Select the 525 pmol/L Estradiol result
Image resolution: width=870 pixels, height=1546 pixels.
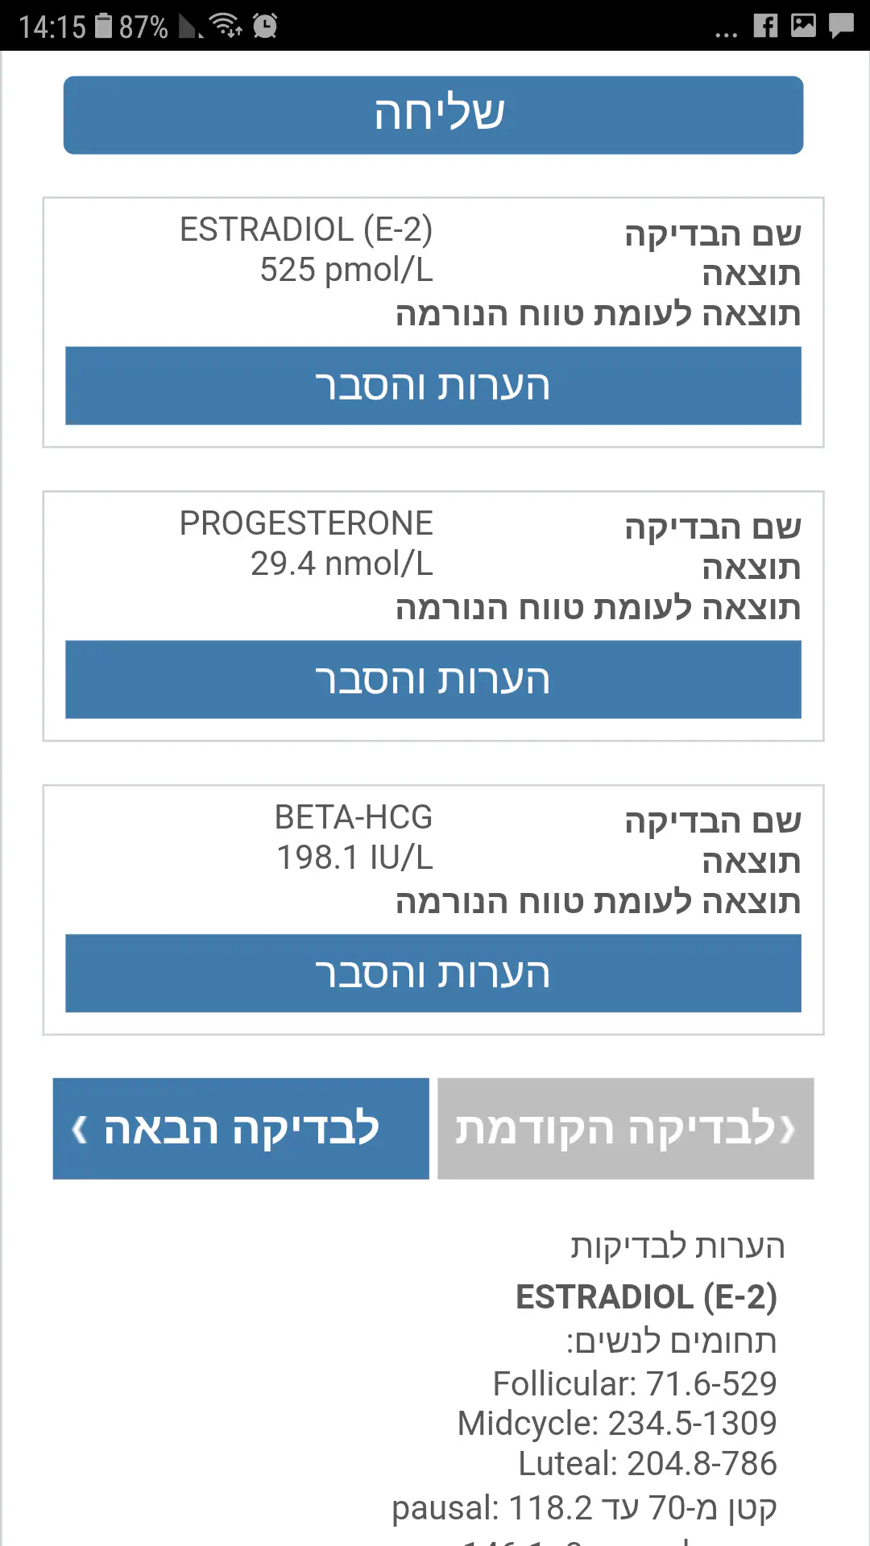[346, 271]
